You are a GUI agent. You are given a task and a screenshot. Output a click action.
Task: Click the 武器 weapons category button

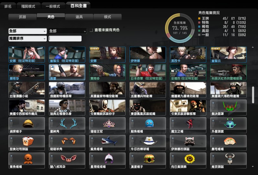pyautogui.click(x=22, y=17)
